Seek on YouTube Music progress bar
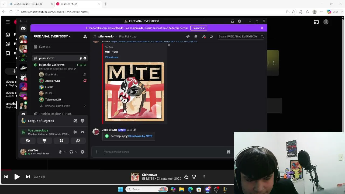The width and height of the screenshot is (345, 194). (117, 170)
